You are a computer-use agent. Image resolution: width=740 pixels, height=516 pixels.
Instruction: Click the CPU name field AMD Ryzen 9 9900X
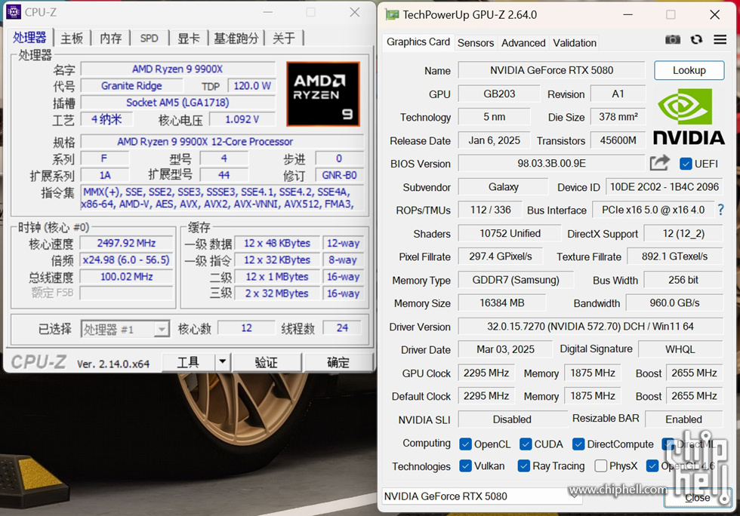point(177,69)
